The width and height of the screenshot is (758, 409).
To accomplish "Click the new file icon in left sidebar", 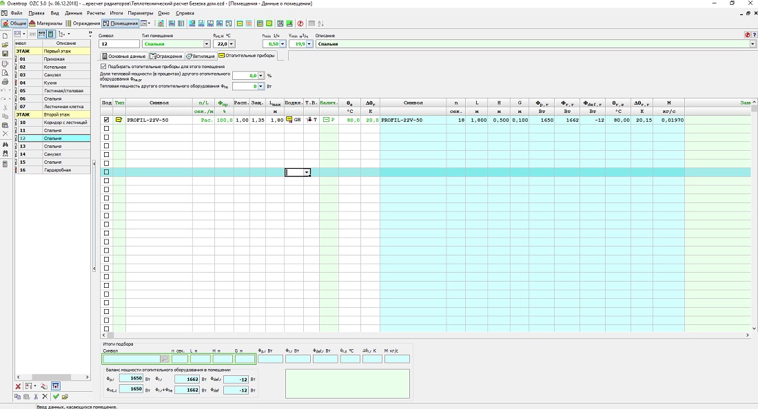I will pyautogui.click(x=5, y=35).
